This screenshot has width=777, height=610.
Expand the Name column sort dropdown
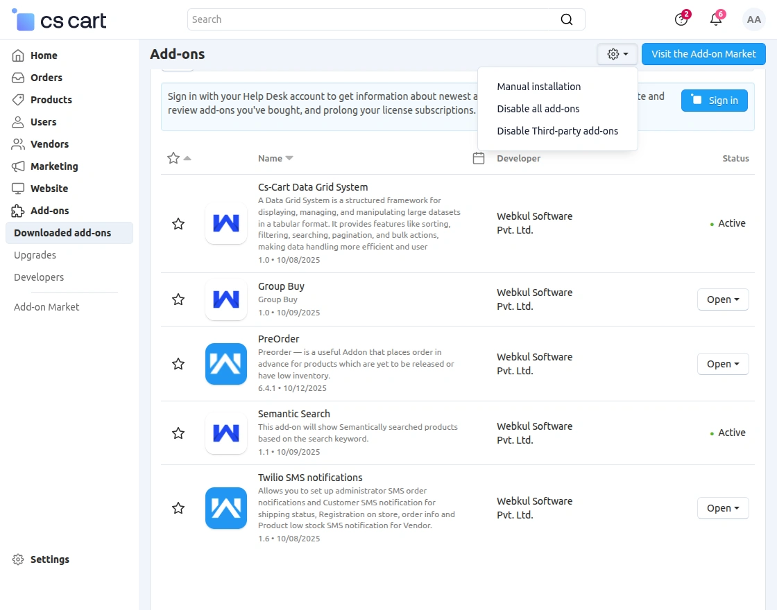289,158
